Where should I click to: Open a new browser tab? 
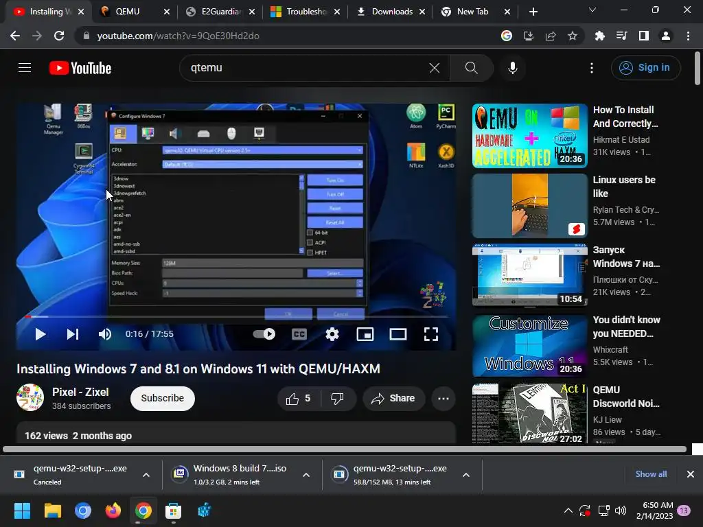pyautogui.click(x=533, y=12)
